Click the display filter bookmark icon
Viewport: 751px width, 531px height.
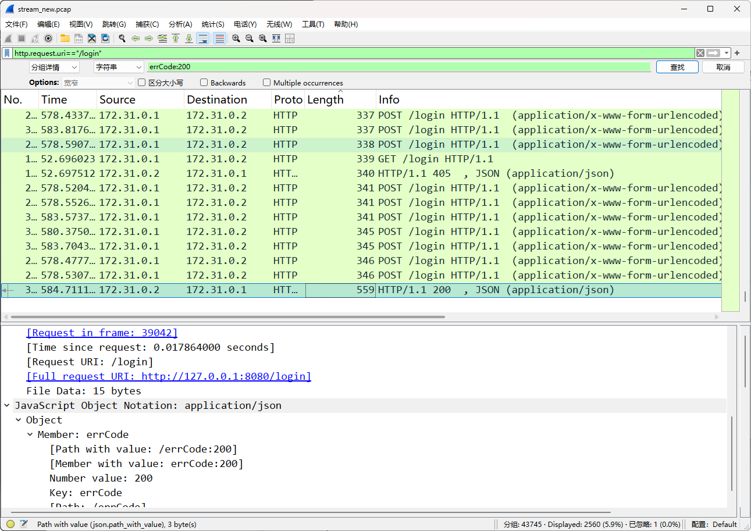(7, 53)
